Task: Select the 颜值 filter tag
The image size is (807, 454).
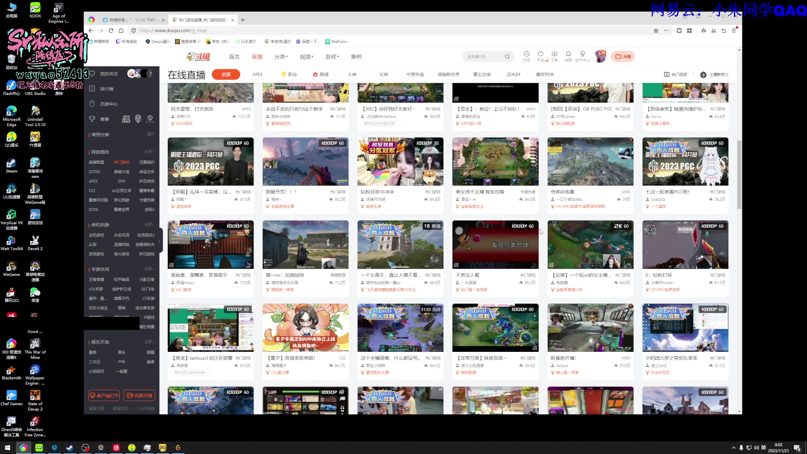Action: 321,74
